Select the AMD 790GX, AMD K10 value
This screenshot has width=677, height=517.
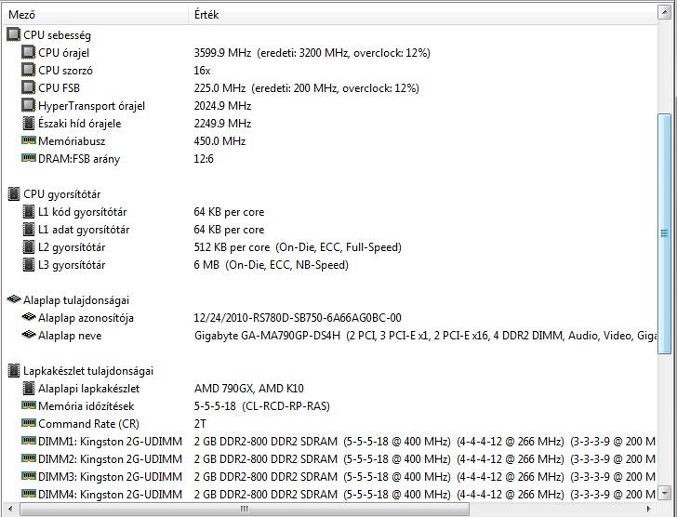248,389
